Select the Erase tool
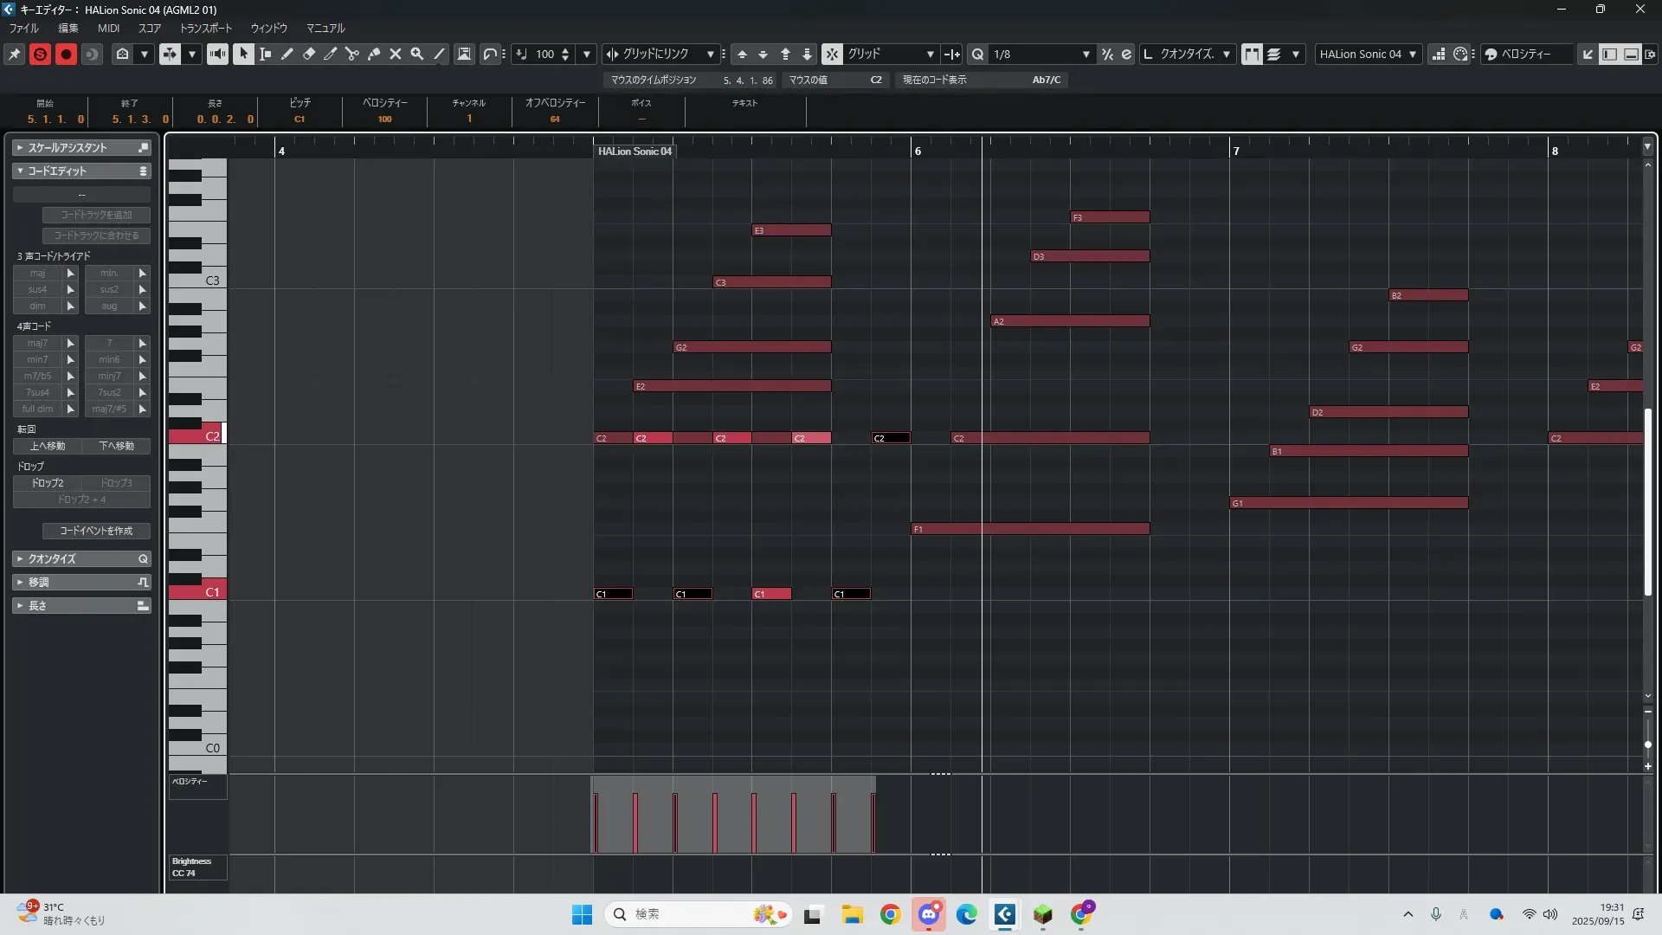1662x935 pixels. (309, 54)
